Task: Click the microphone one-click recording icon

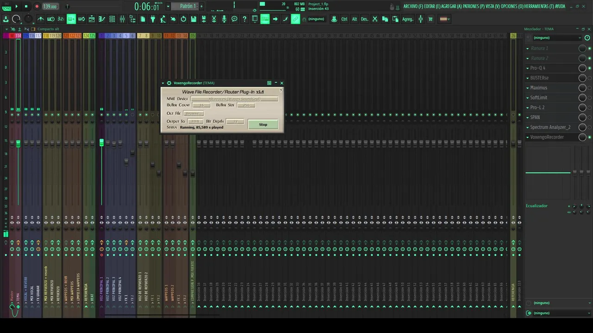Action: tap(224, 19)
